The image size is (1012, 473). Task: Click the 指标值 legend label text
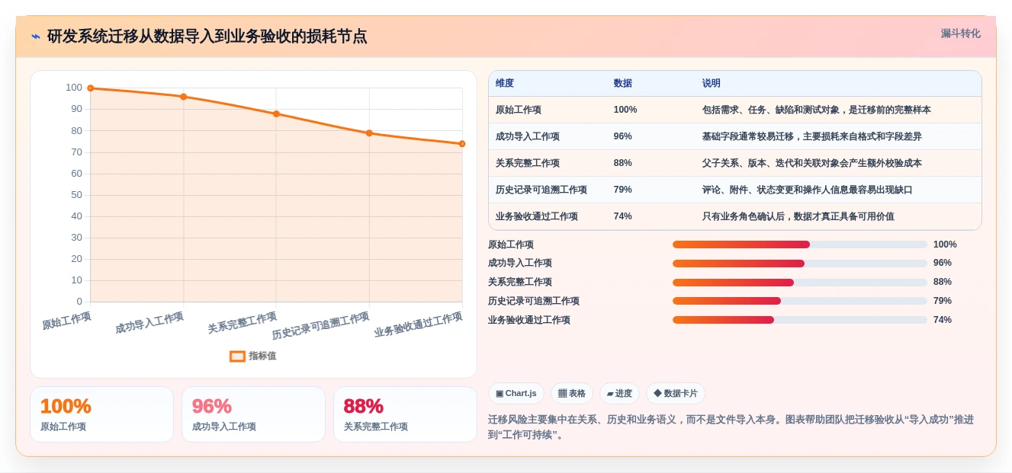tap(262, 356)
